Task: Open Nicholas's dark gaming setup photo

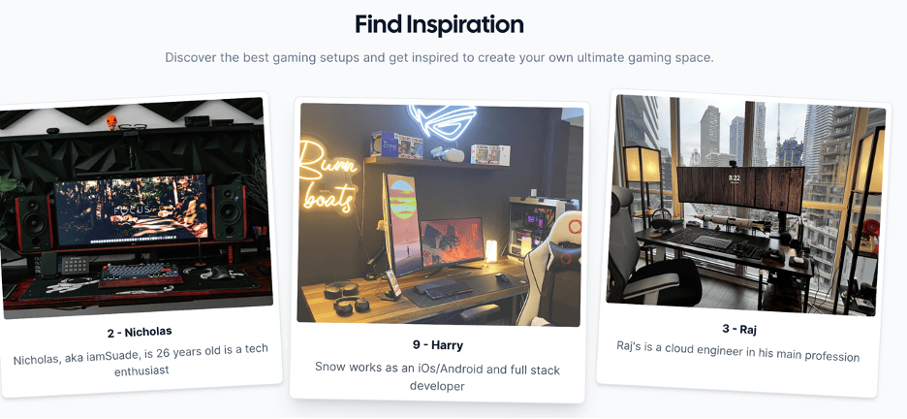Action: [136, 207]
